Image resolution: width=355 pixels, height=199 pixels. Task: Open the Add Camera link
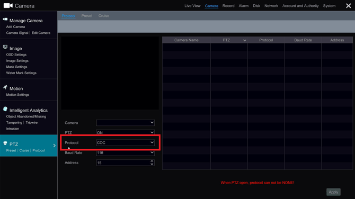15,26
